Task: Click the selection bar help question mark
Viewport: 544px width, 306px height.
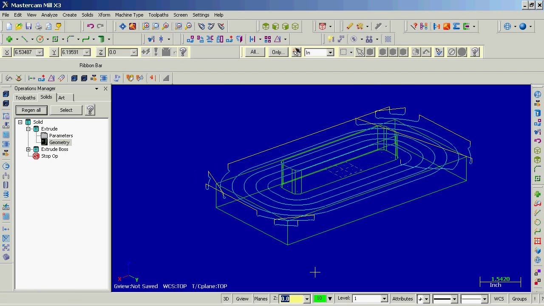Action: tap(475, 52)
